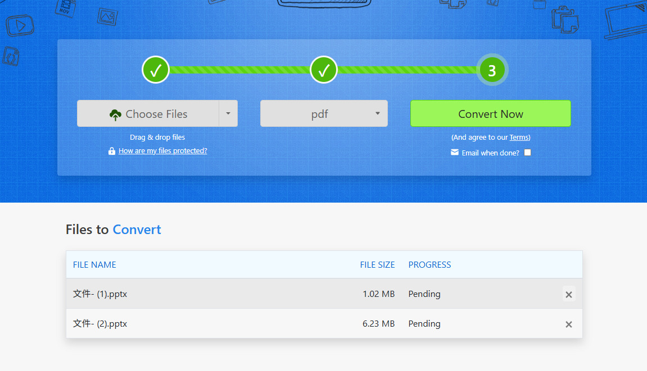
Task: Open the Terms link
Action: click(x=519, y=138)
